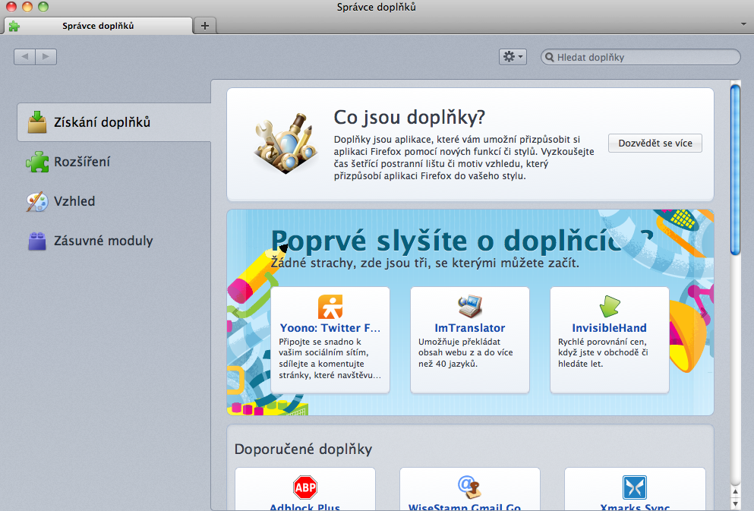Screen dimensions: 754x511
Task: Click the WiseStamp Gmail icon
Action: point(469,486)
